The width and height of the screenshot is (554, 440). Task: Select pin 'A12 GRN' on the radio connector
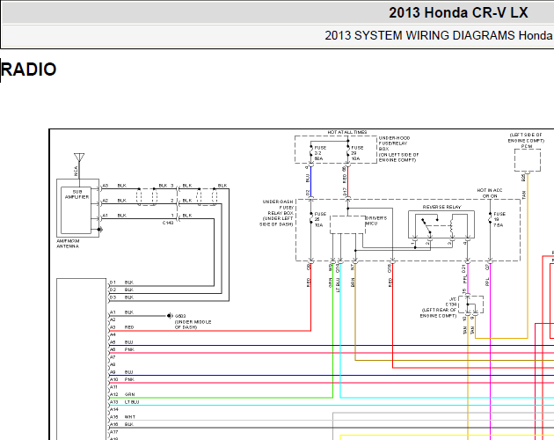pyautogui.click(x=122, y=394)
